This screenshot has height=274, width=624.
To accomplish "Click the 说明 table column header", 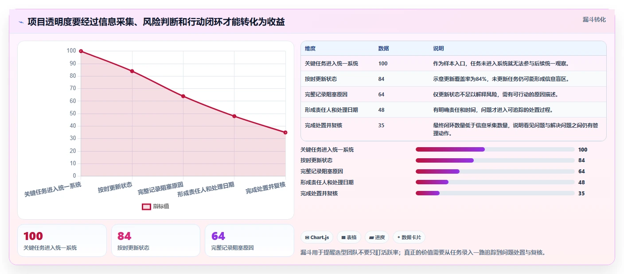I will click(x=438, y=49).
